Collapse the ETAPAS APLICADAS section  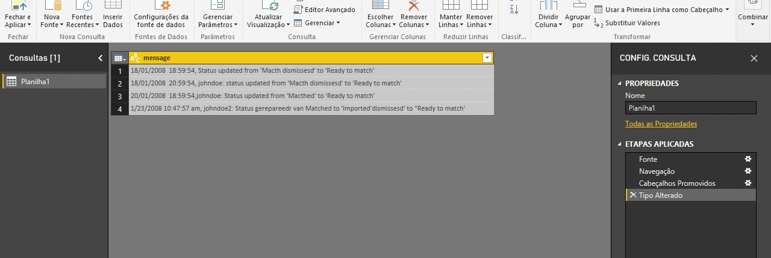click(x=620, y=144)
